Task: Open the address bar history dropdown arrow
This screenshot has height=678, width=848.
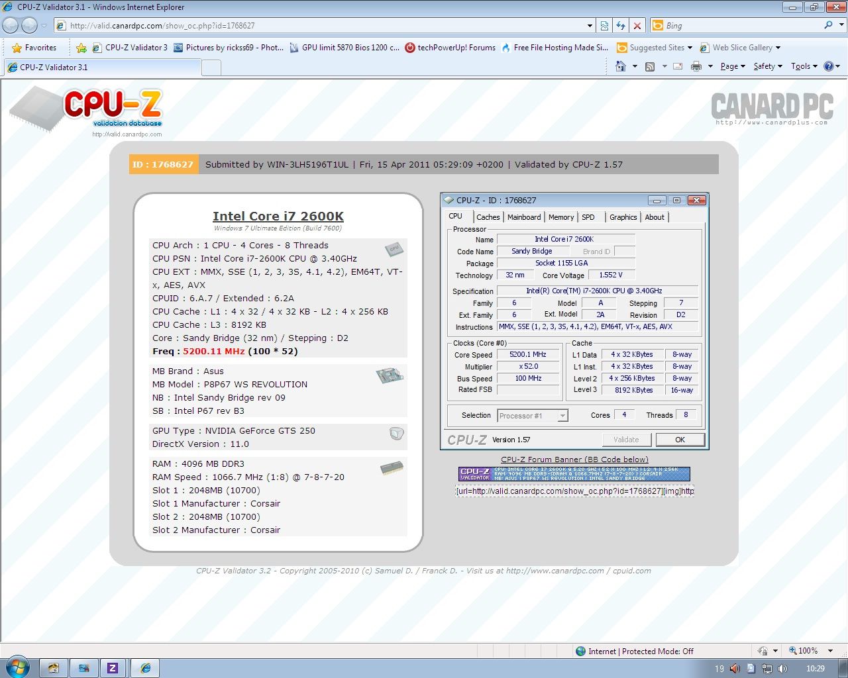Action: click(x=590, y=26)
